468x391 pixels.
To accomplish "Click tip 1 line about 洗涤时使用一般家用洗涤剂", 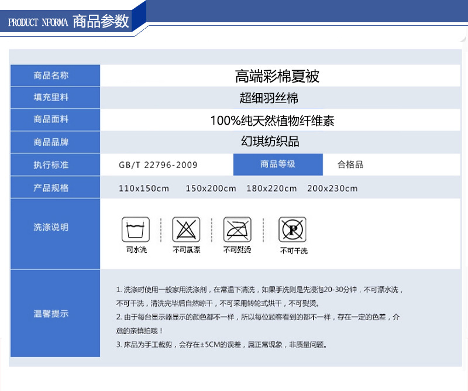I will (x=260, y=289).
